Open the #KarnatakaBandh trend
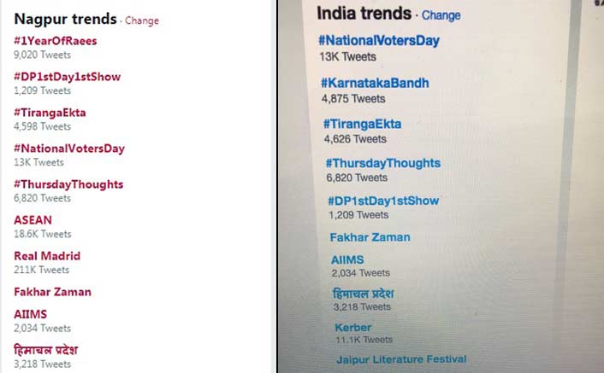 tap(375, 83)
